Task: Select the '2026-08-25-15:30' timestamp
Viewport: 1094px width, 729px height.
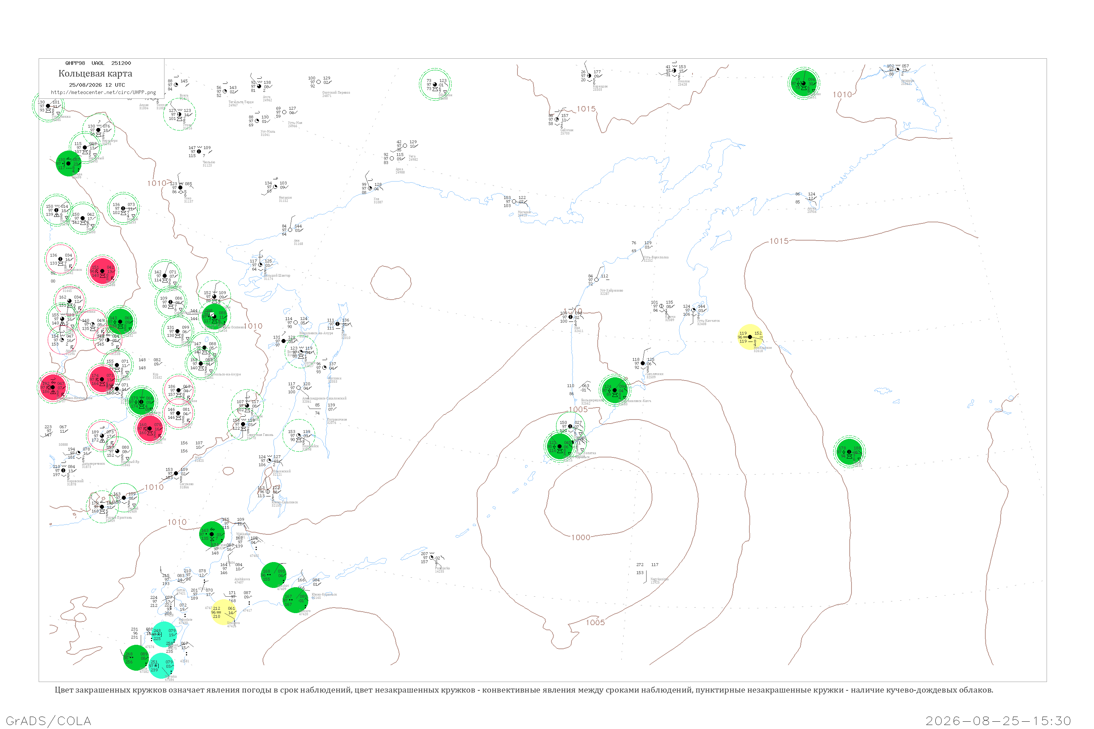Action: [x=998, y=721]
